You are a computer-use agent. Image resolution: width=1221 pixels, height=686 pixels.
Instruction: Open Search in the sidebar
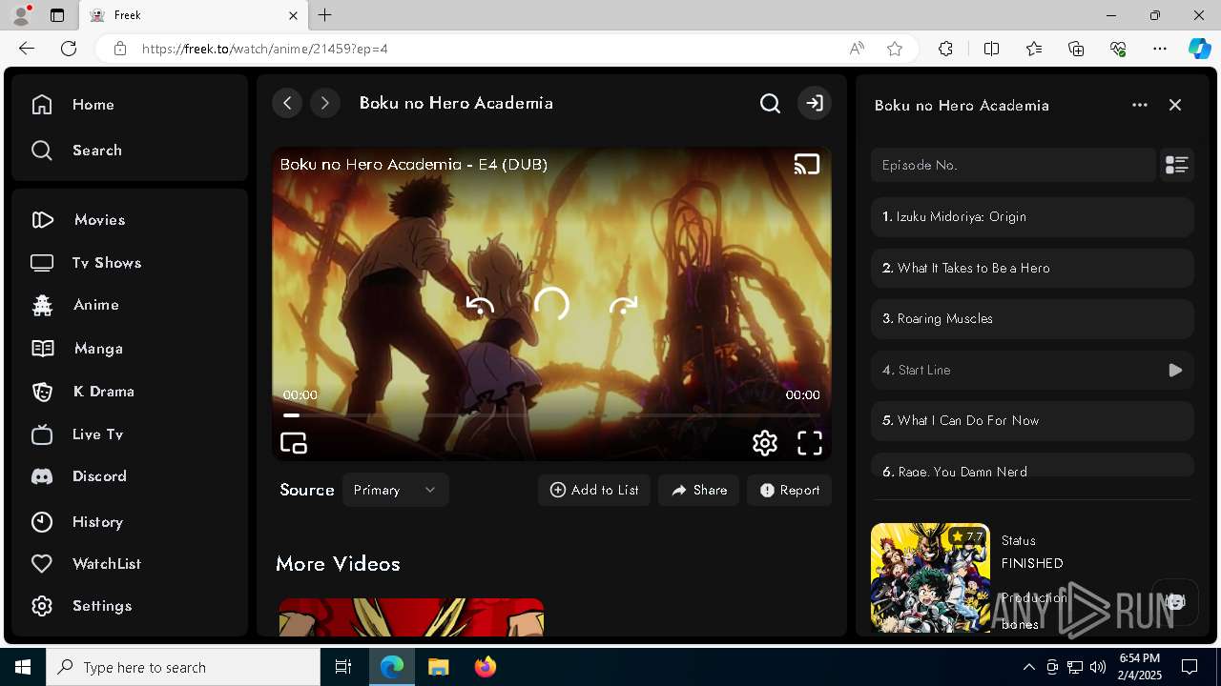point(76,151)
